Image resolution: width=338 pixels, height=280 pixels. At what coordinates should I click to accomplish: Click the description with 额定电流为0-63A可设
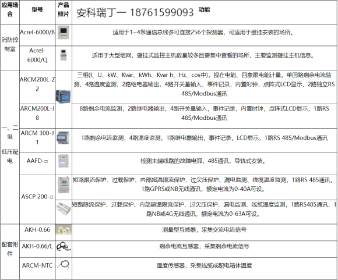point(204,209)
